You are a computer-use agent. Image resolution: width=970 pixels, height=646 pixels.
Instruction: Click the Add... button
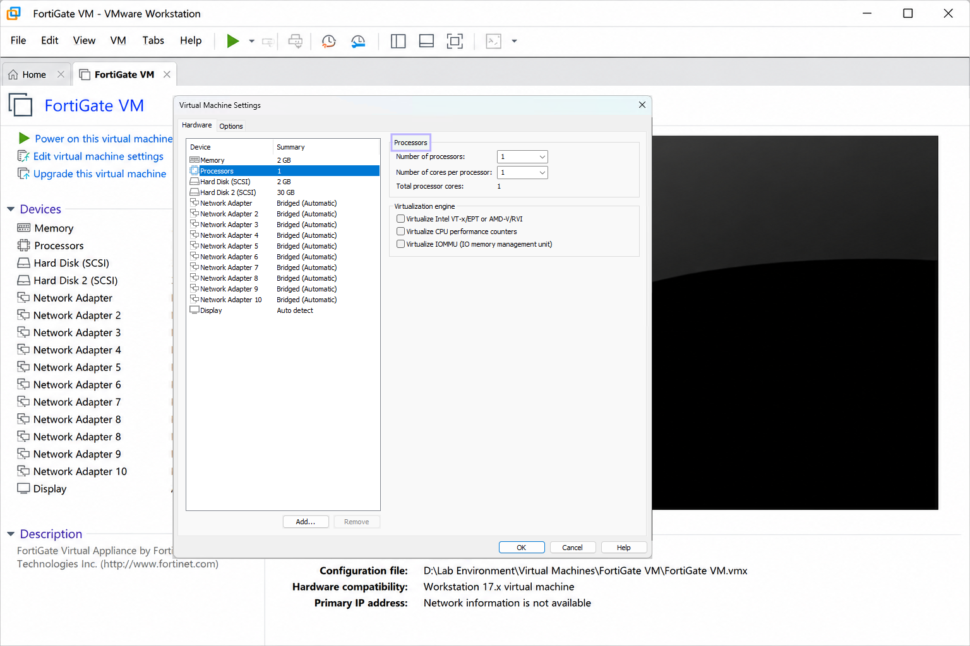(x=306, y=522)
